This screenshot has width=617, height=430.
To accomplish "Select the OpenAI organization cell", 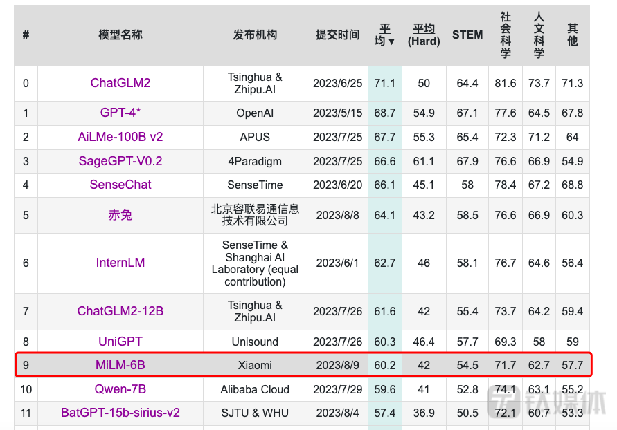I will point(255,113).
